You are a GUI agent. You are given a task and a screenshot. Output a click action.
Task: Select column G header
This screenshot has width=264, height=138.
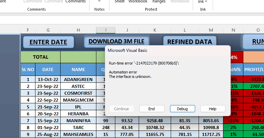click(x=48, y=30)
